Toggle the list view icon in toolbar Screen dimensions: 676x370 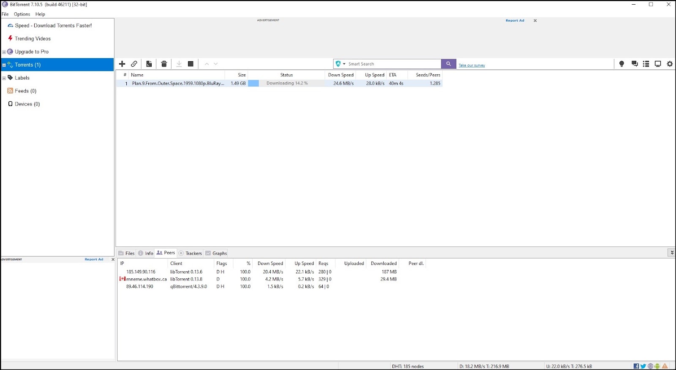646,64
